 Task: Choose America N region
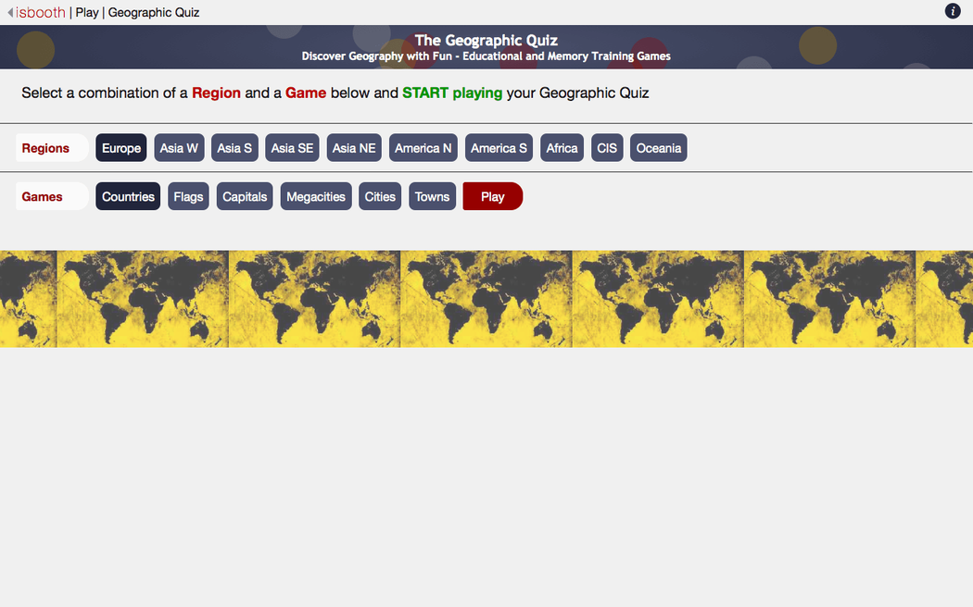[423, 148]
